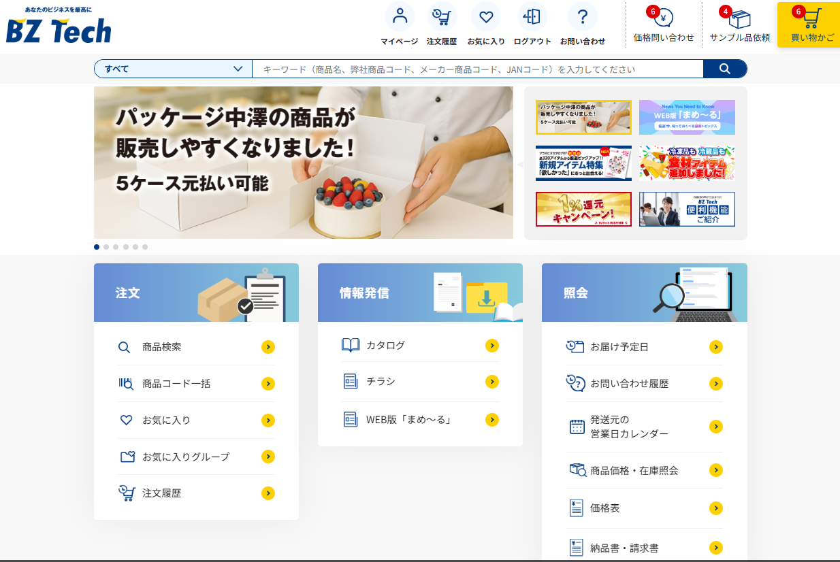Expand the すべて category dropdown

point(173,69)
